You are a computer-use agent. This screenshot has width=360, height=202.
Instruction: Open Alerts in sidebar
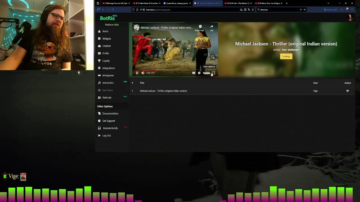[105, 31]
